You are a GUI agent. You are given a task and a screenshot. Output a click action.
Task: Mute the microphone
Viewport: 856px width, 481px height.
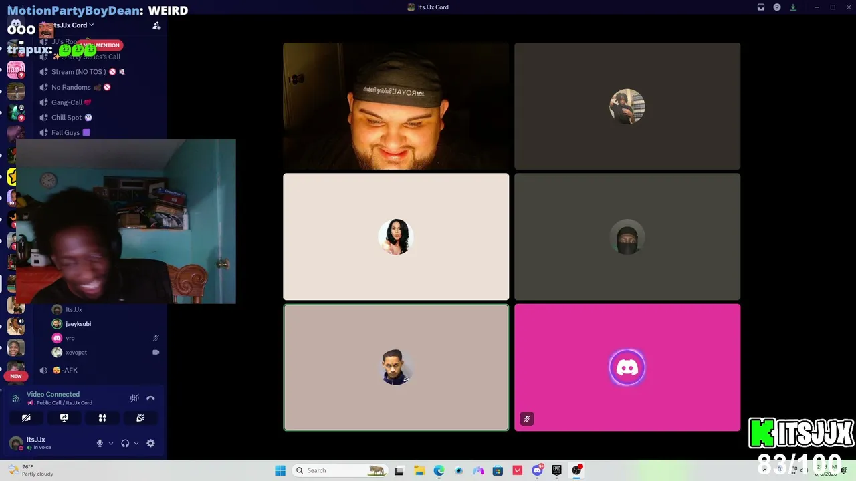(100, 443)
